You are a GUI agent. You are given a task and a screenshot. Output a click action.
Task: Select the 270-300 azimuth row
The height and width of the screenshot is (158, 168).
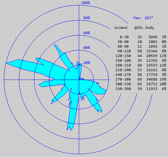[x=141, y=79]
